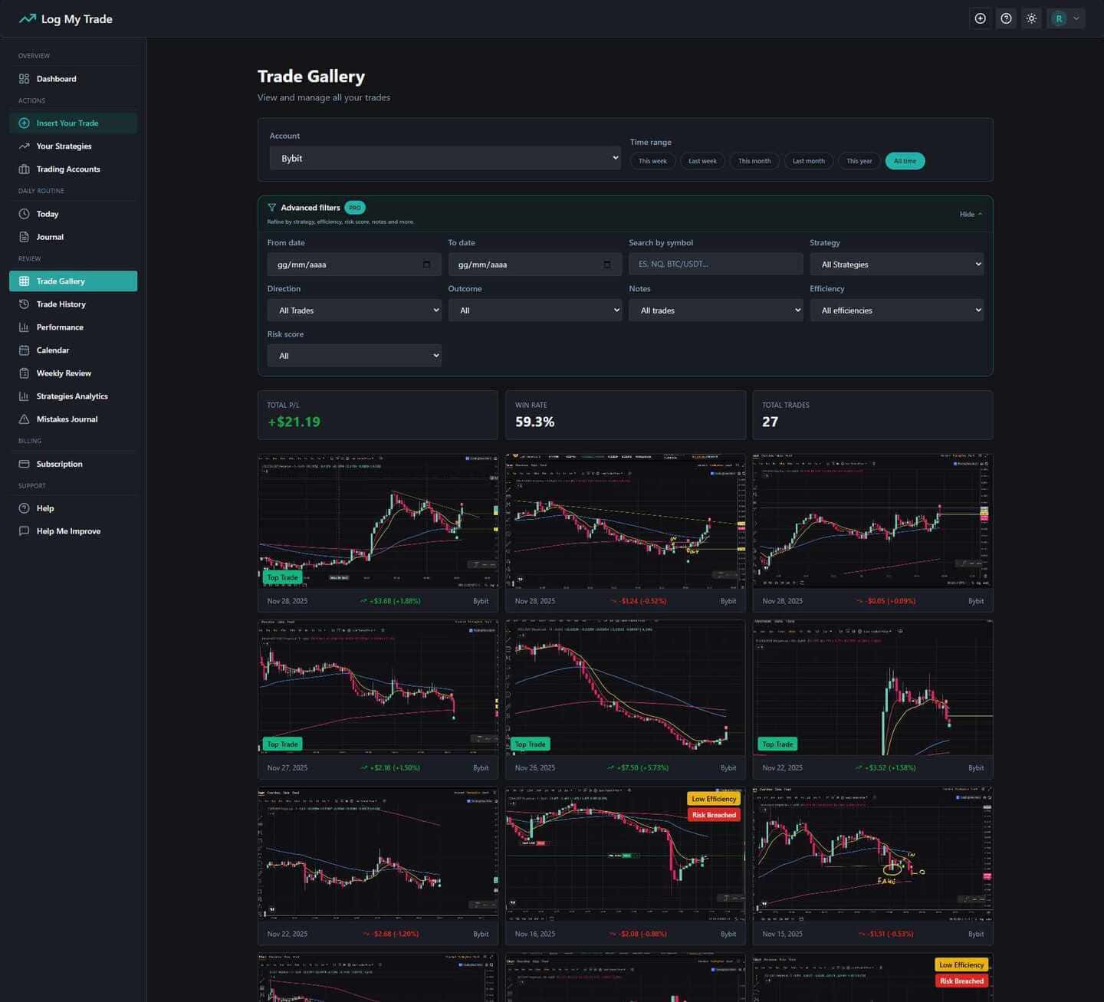
Task: Click the Log My Trade logo icon
Action: click(27, 18)
